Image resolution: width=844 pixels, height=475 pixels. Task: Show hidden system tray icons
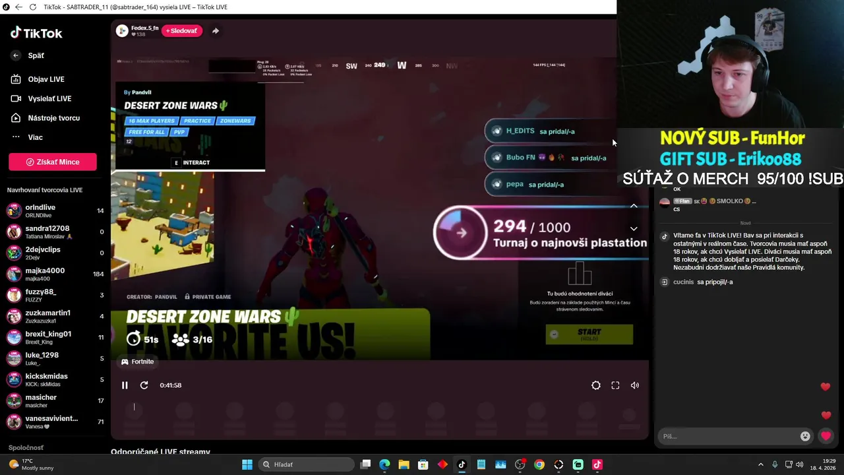click(760, 464)
